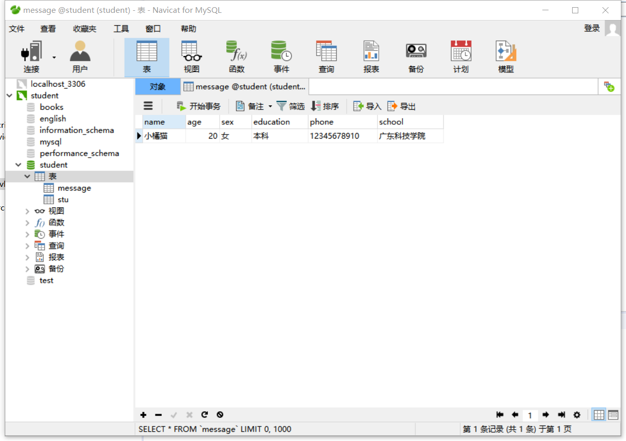
Task: Open the 用户 user manager
Action: click(80, 57)
